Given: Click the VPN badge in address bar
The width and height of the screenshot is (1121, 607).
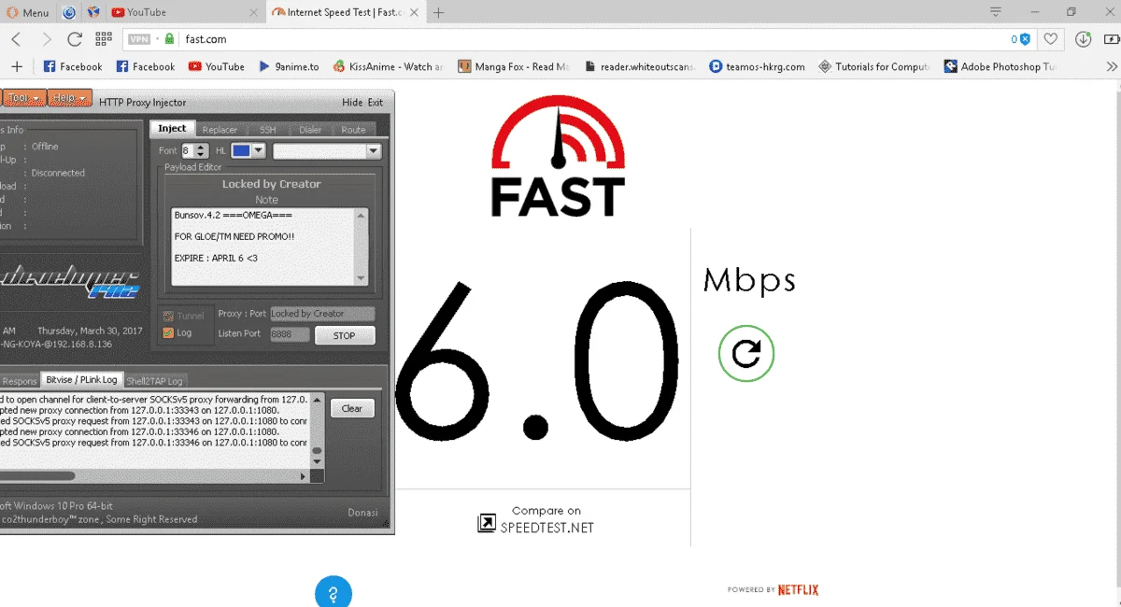Looking at the screenshot, I should pyautogui.click(x=139, y=39).
